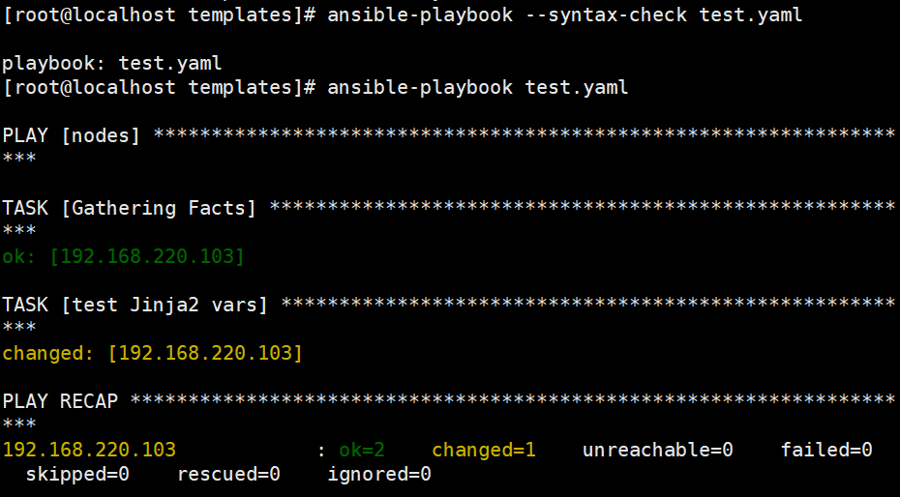Click the first '[root@localhost templates]#' prompt
Screen dimensions: 900x497
point(159,15)
